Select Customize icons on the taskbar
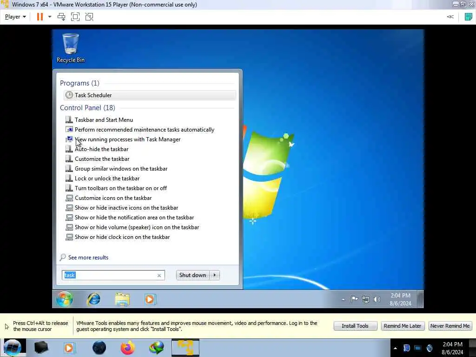Image resolution: width=476 pixels, height=357 pixels. [113, 198]
